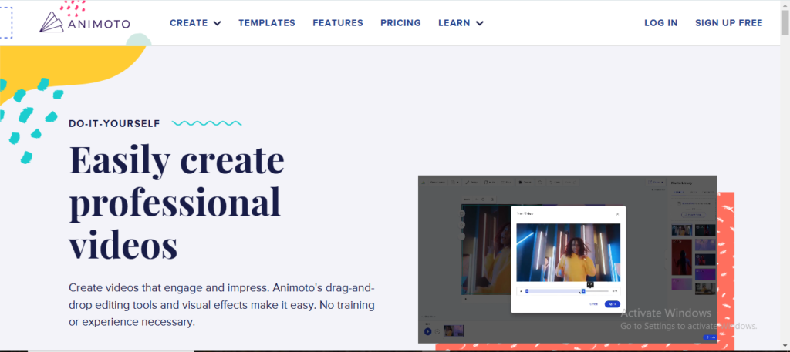Open the LEARN menu
Image resolution: width=790 pixels, height=352 pixels.
454,23
